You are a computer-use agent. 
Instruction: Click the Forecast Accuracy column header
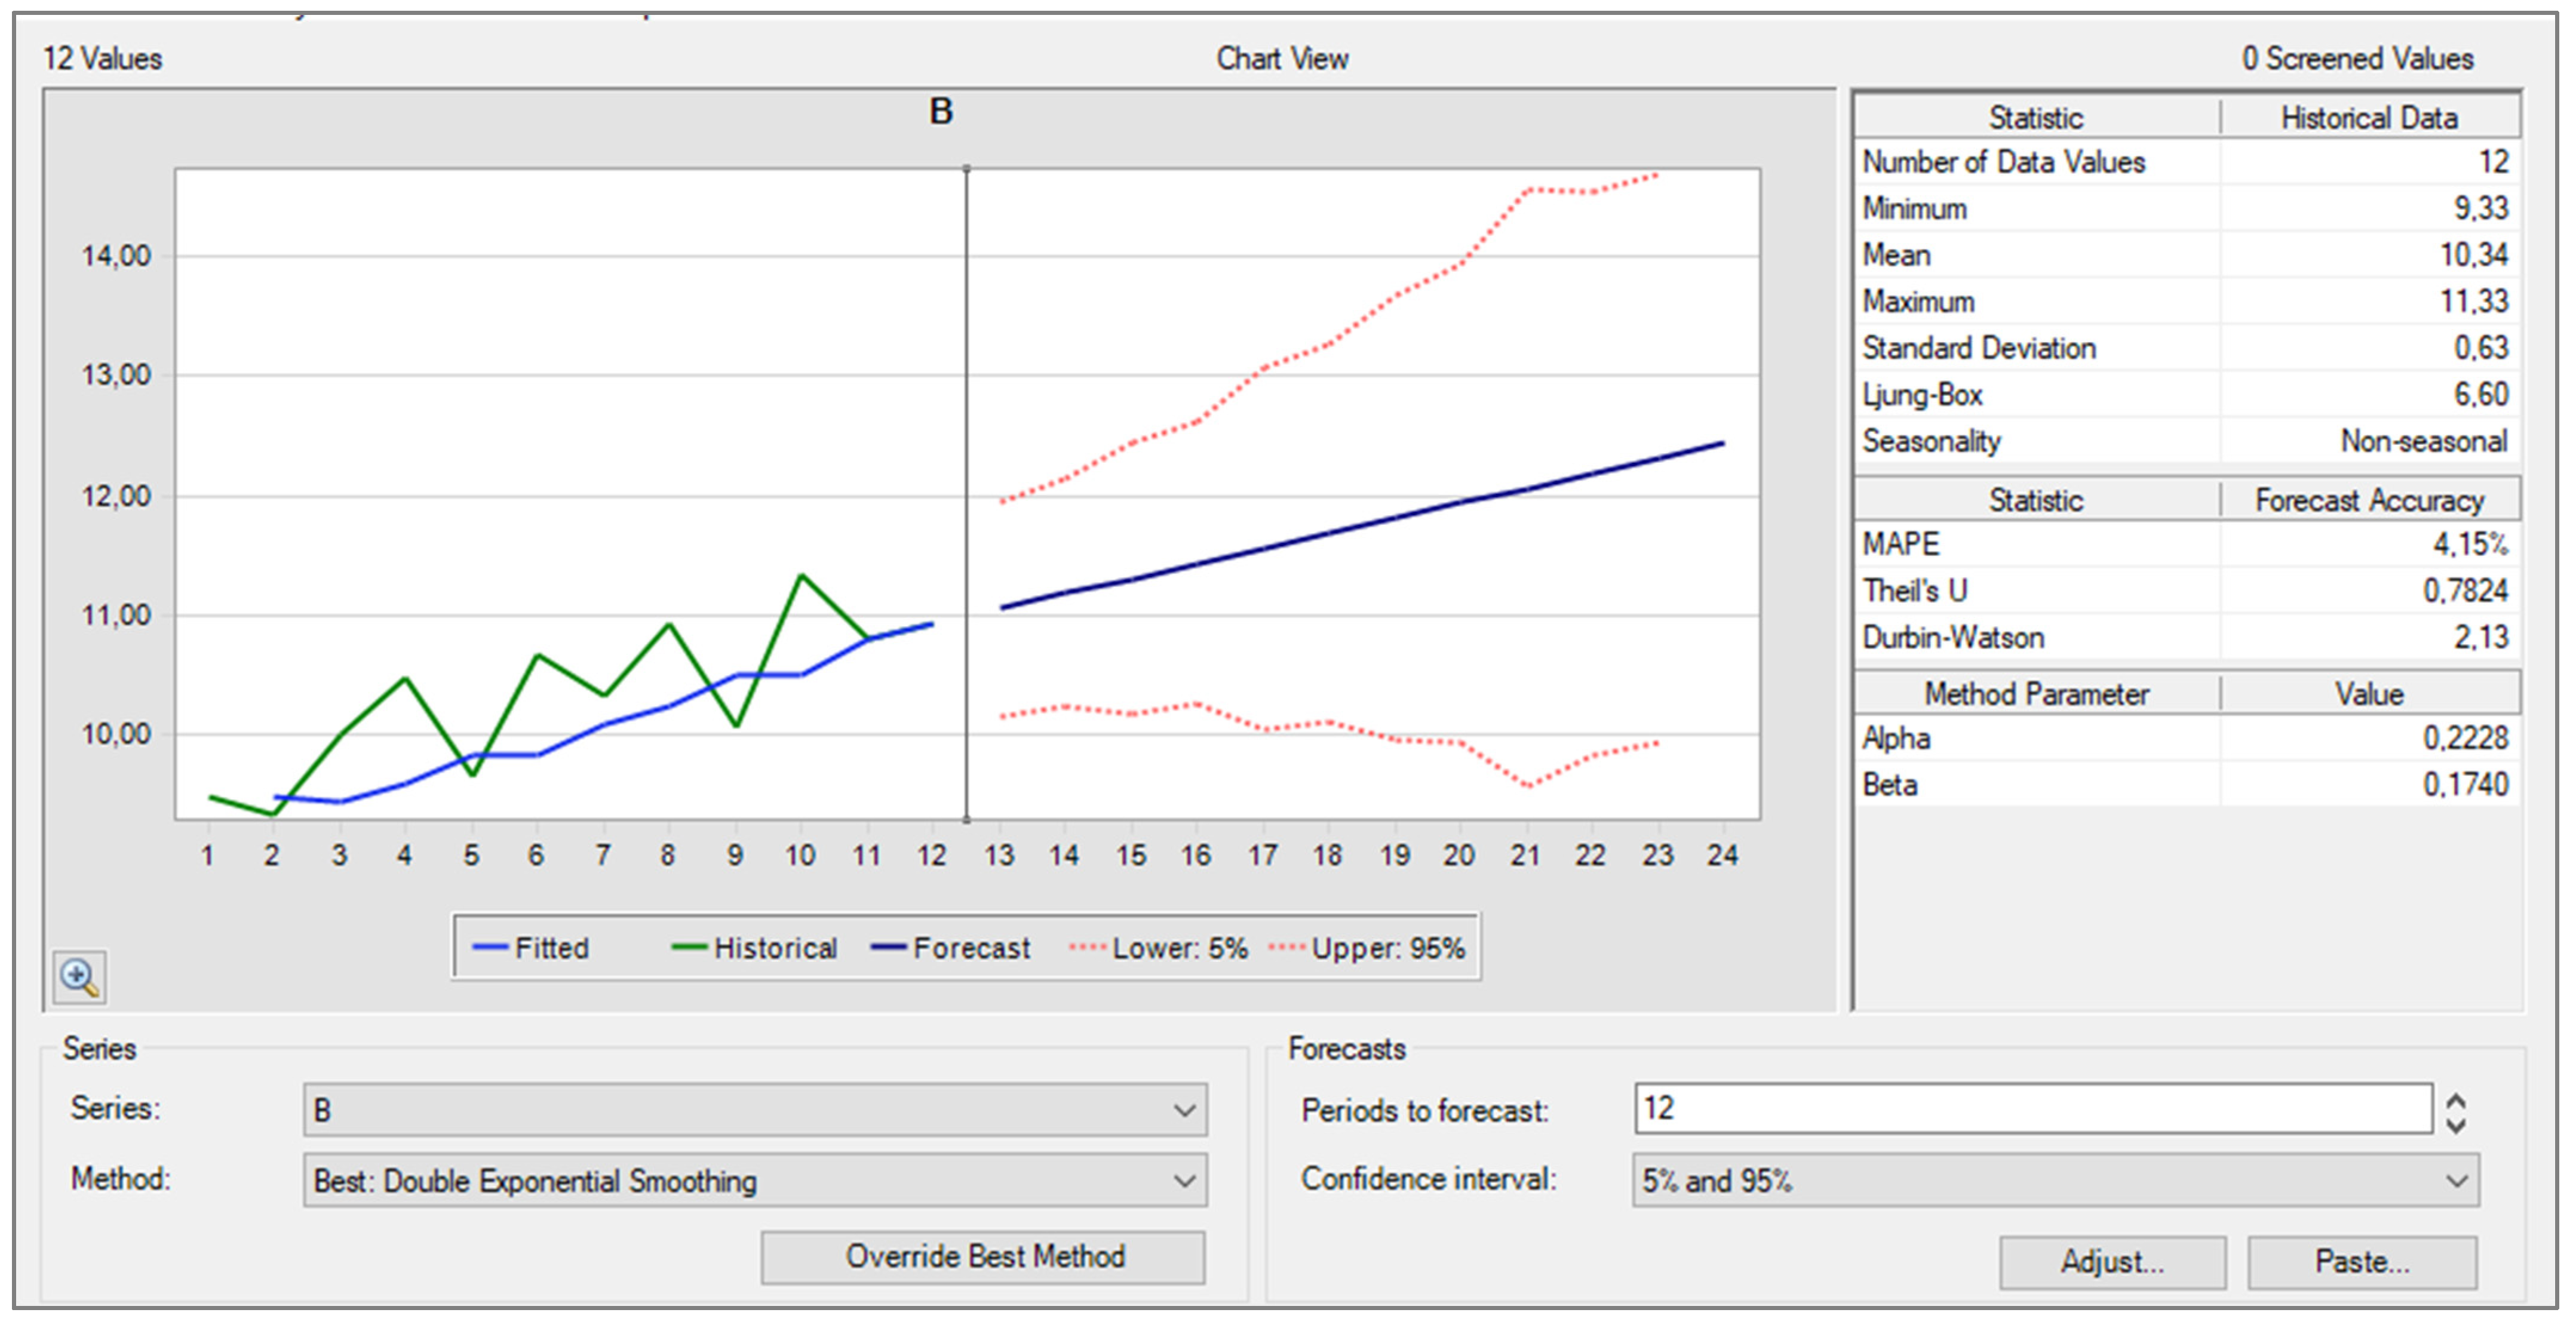pos(2368,500)
